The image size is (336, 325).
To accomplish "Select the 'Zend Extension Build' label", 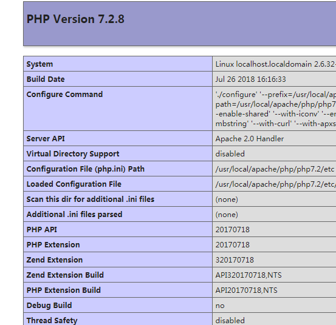I will 65,275.
